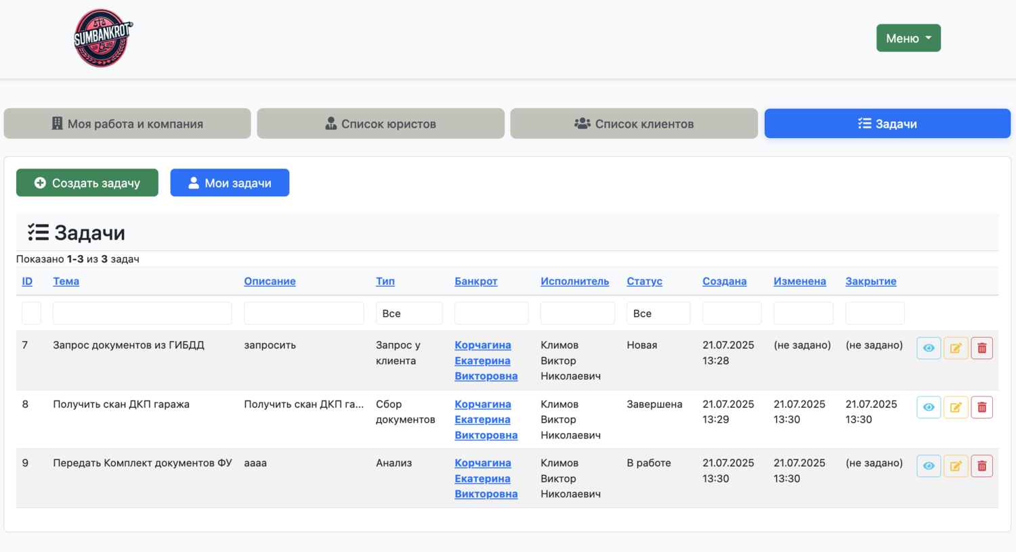The height and width of the screenshot is (552, 1016).
Task: Focus the Тема filter field
Action: [x=142, y=313]
